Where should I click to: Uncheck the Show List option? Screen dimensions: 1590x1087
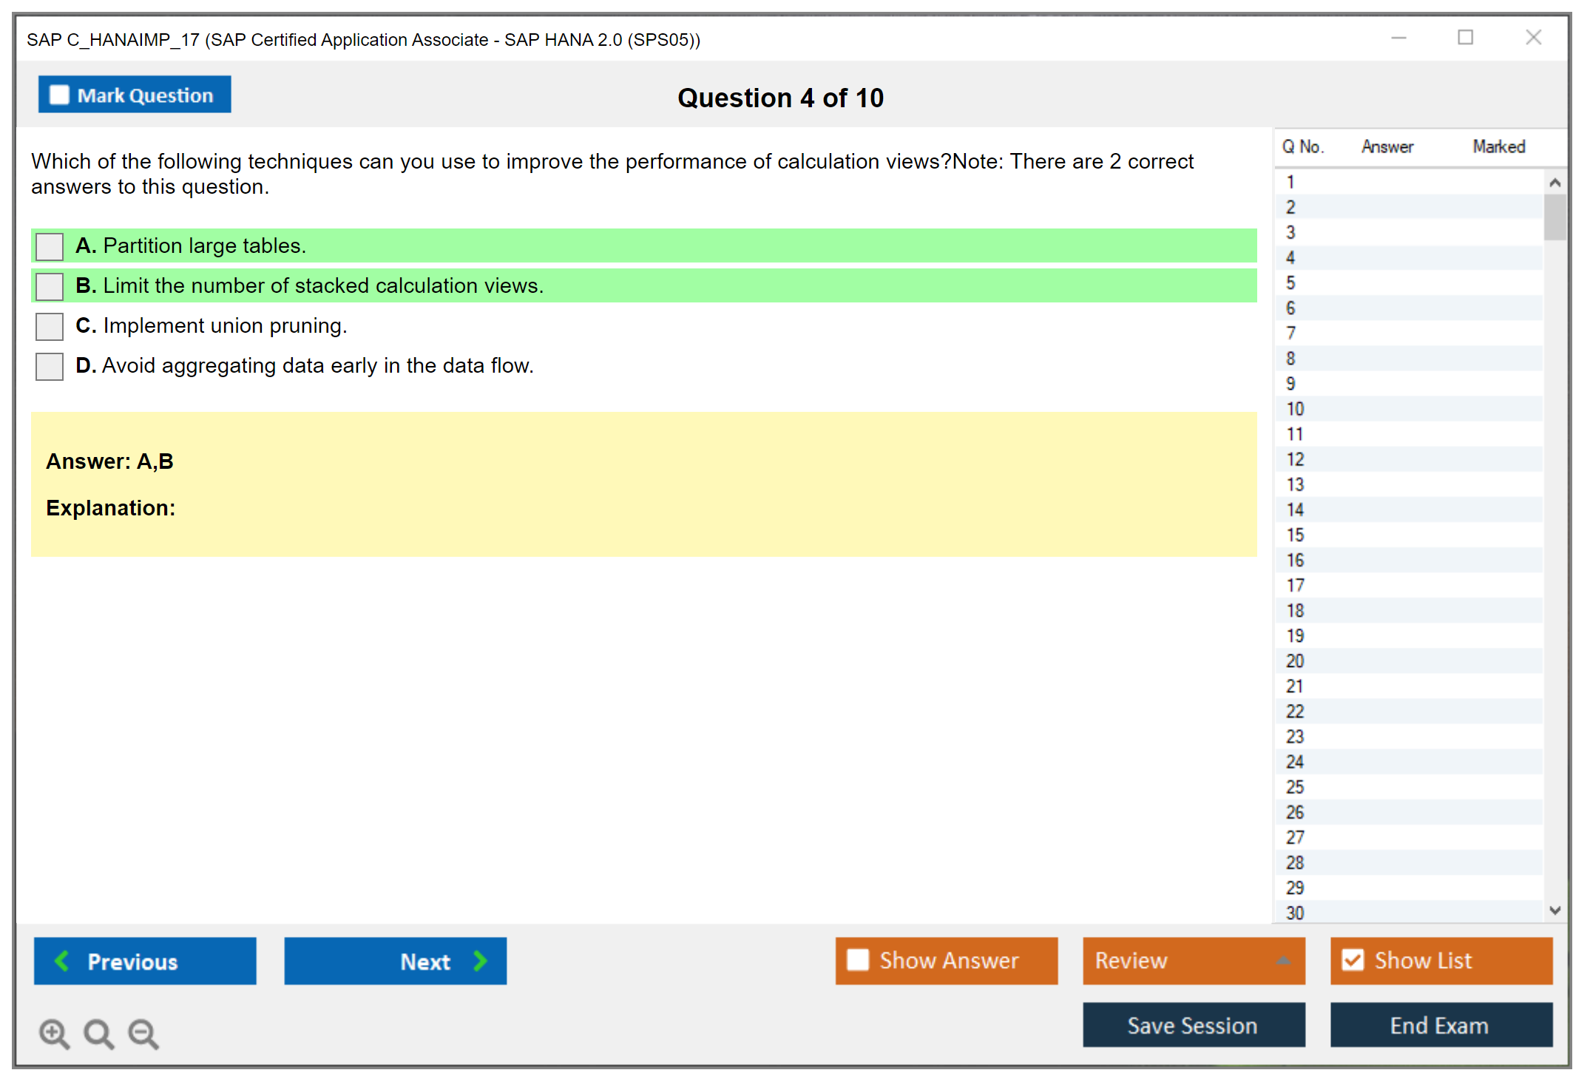(1353, 960)
